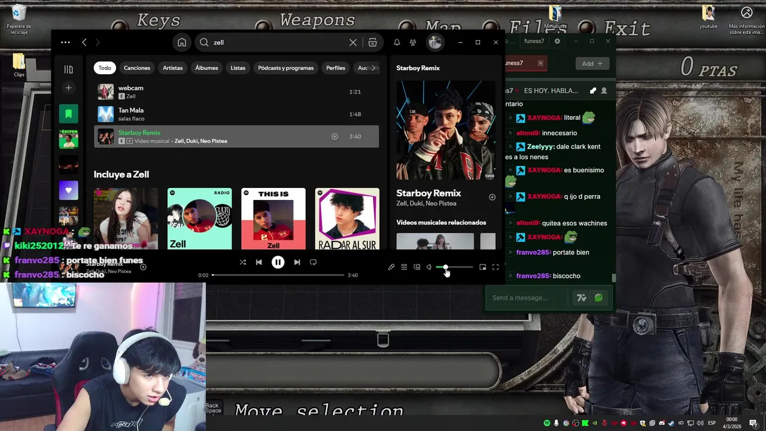Open the three-dot Spotify main menu
The width and height of the screenshot is (766, 431).
[x=65, y=42]
